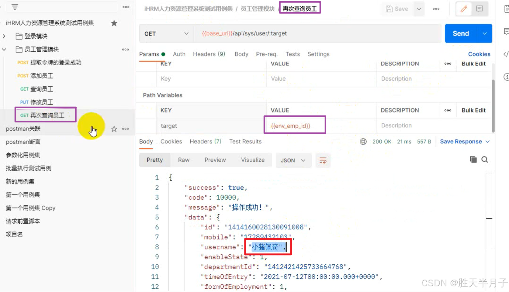The image size is (509, 292).
Task: Click the request URL field
Action: coord(318,33)
